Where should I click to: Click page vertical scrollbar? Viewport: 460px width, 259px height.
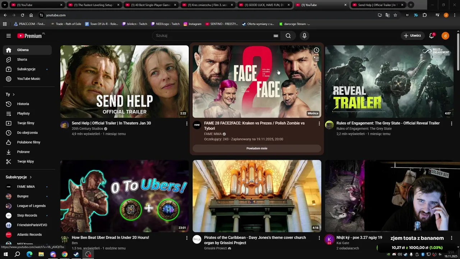(x=458, y=52)
